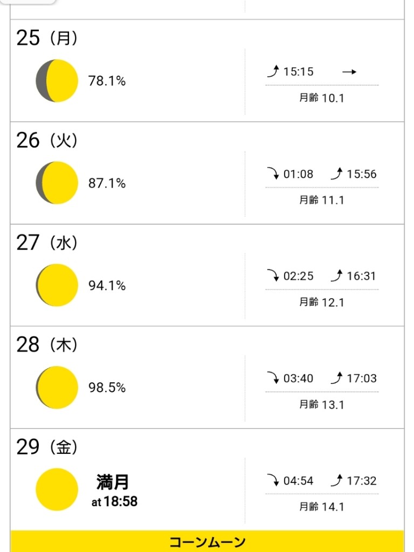This screenshot has height=552, width=414.
Task: Select the 25 (月) date heading
Action: click(x=46, y=38)
